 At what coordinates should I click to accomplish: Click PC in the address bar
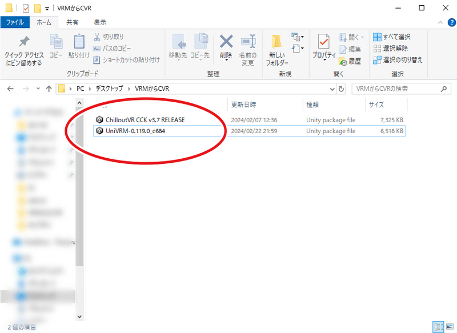click(80, 89)
